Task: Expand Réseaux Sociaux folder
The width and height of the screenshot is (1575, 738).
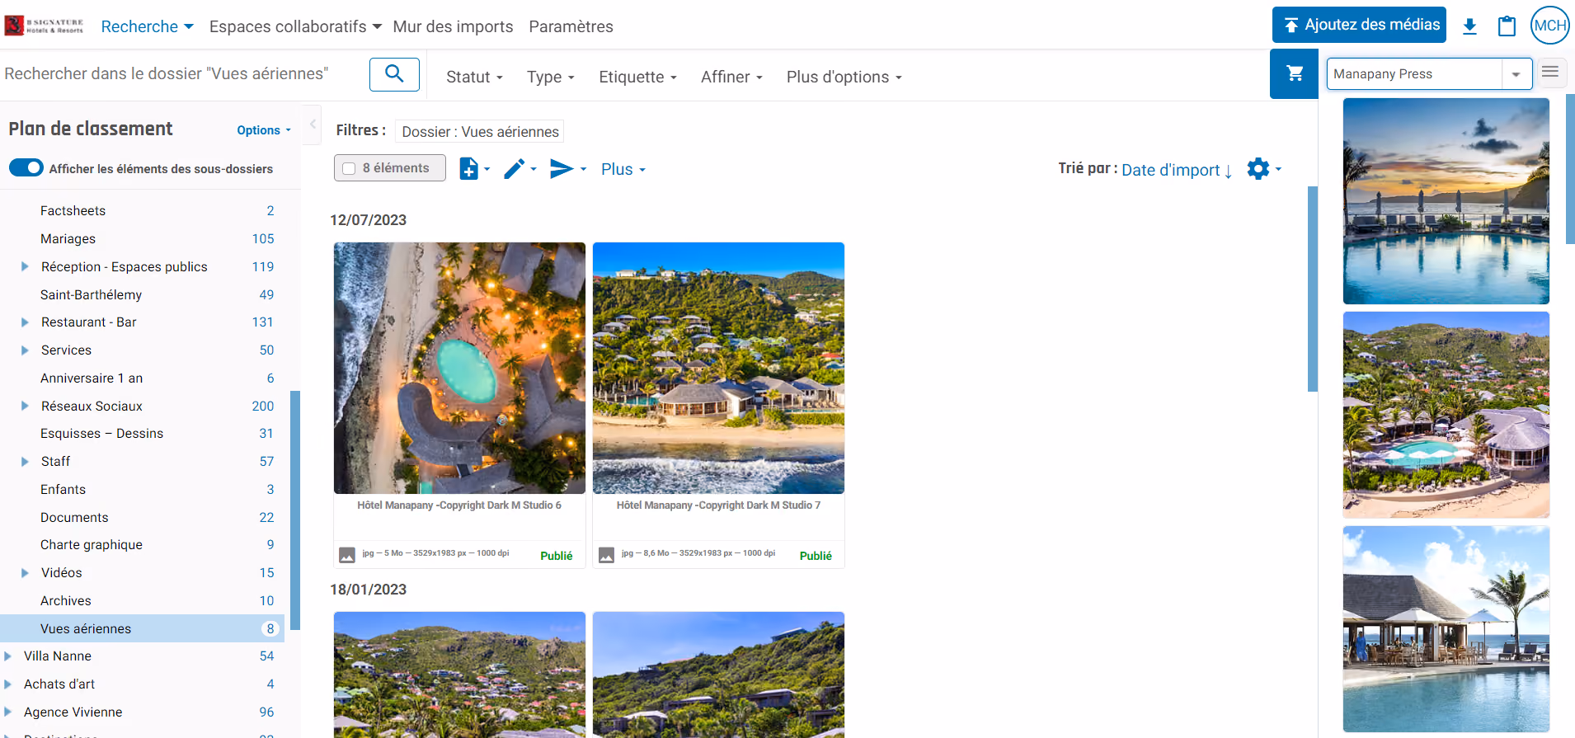Action: (x=25, y=406)
